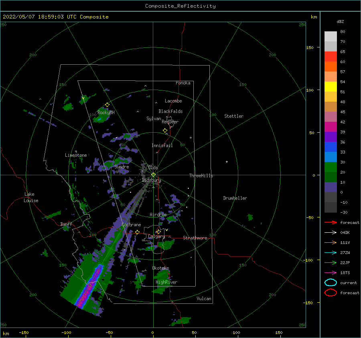Click the magenta 18TS arrow in legend
This screenshot has height=338, width=361.
pyautogui.click(x=331, y=273)
